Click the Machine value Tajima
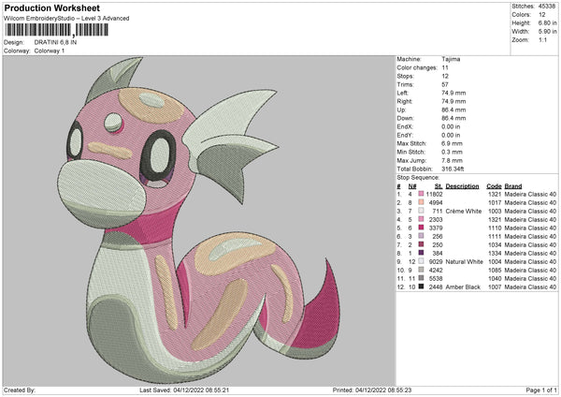 click(451, 59)
